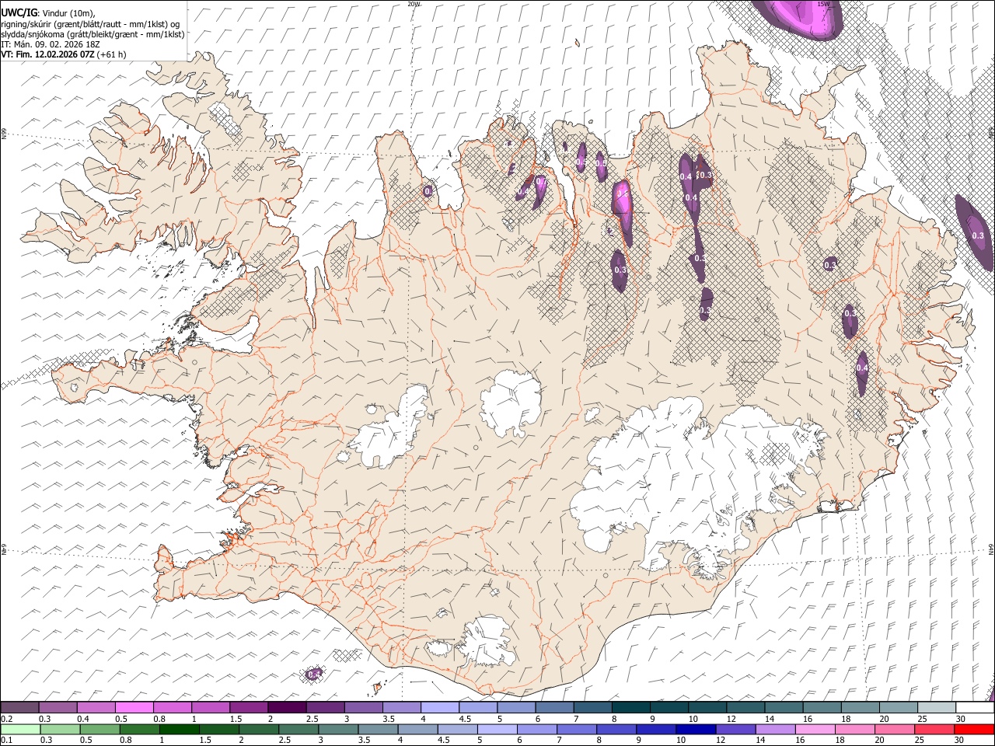Choose the dark teal 8–9 swatch in upper scale

(631, 708)
